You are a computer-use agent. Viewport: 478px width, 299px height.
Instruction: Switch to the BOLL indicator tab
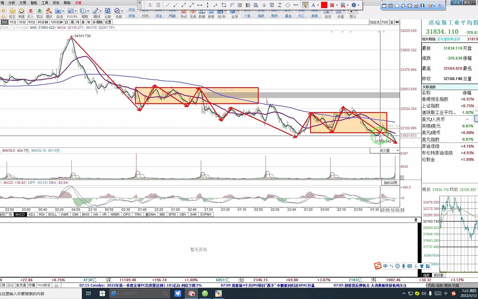(53, 215)
